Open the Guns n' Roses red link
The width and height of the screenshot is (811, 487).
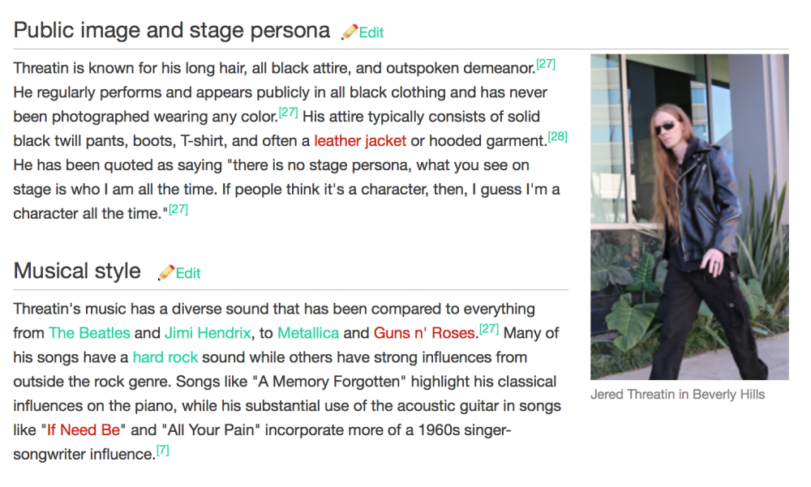(424, 333)
